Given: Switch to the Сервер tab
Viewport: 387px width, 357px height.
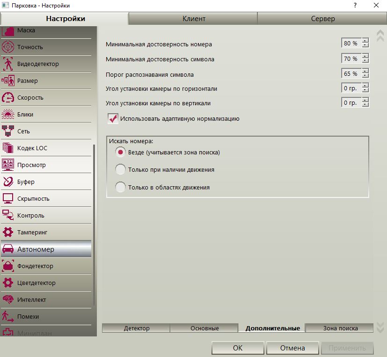Looking at the screenshot, I should click(x=322, y=19).
